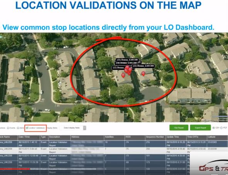Select the table row with sequence number 215
The height and width of the screenshot is (175, 228).
(x=114, y=144)
